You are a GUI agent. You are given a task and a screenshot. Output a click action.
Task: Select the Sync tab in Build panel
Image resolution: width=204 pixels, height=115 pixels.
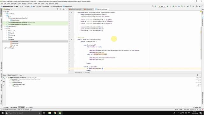21,75
